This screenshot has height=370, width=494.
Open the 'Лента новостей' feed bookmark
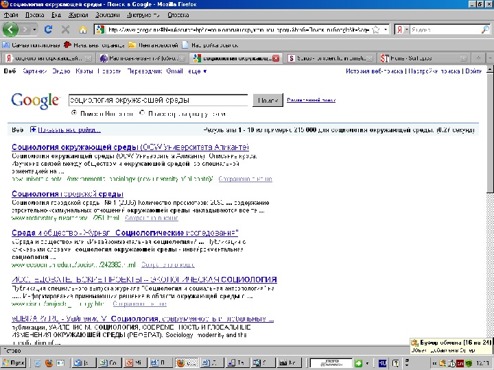pos(154,45)
